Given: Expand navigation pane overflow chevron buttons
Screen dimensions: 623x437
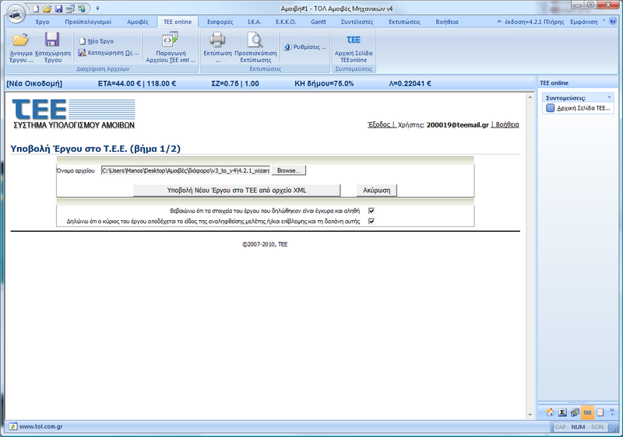Looking at the screenshot, I should pyautogui.click(x=611, y=412).
